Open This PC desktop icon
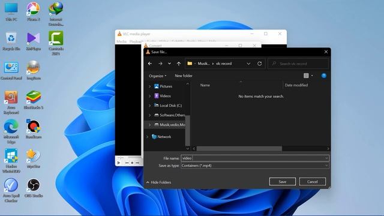 coord(11,12)
